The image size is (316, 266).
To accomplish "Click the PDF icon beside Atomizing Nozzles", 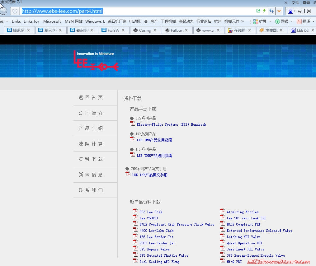I will (223, 211).
